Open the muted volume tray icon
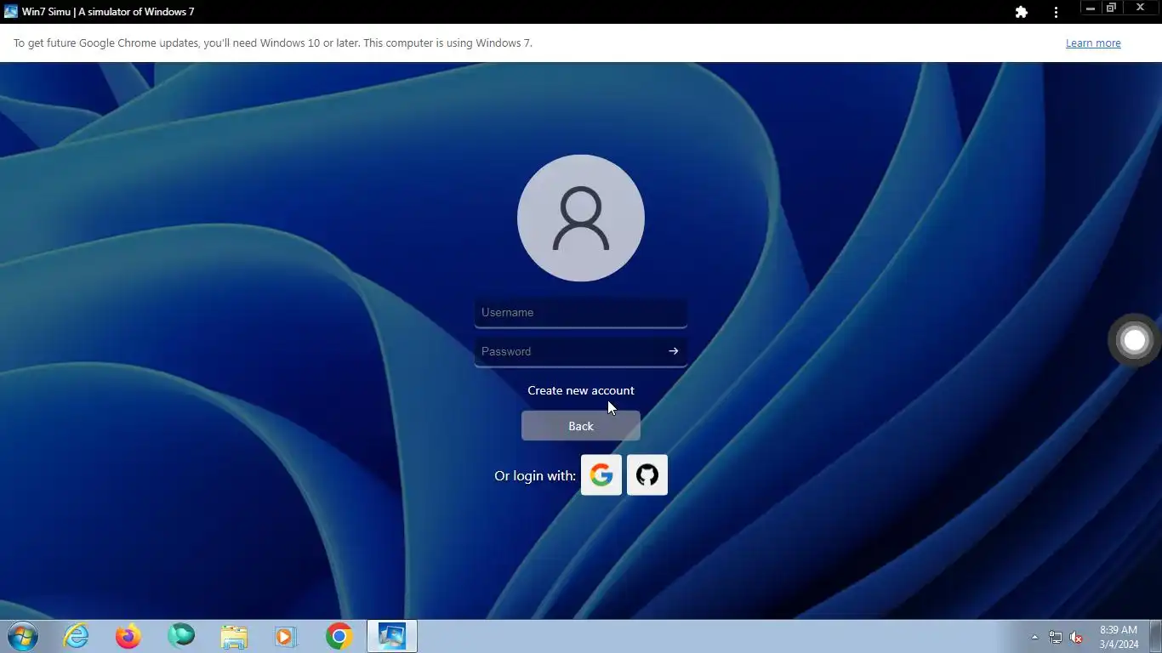 (1076, 637)
